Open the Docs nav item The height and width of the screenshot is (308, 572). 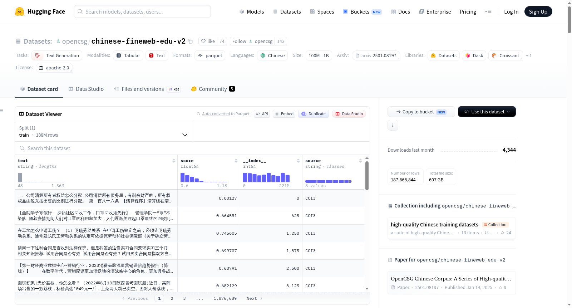coord(400,11)
